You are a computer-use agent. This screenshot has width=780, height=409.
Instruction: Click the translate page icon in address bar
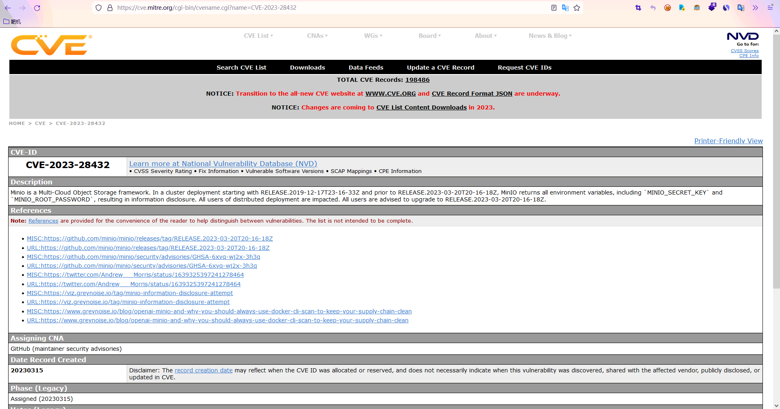[x=565, y=8]
